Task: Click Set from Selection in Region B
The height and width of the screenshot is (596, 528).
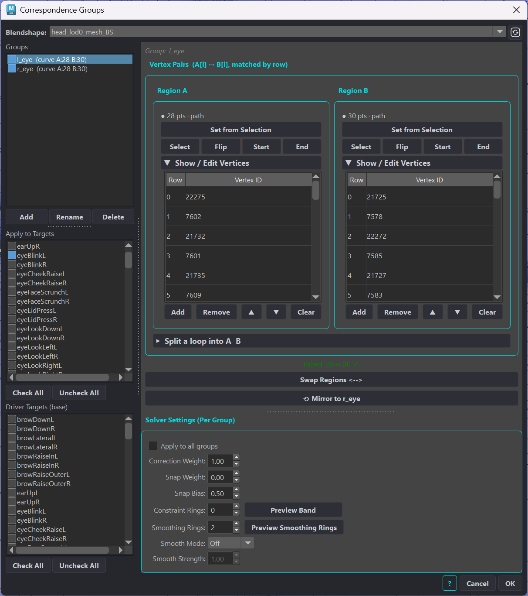Action: click(x=422, y=130)
